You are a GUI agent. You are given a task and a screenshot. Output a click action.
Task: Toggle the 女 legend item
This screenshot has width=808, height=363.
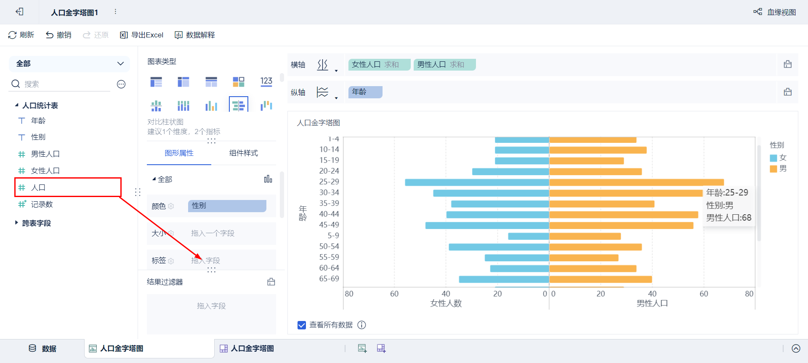tap(778, 158)
